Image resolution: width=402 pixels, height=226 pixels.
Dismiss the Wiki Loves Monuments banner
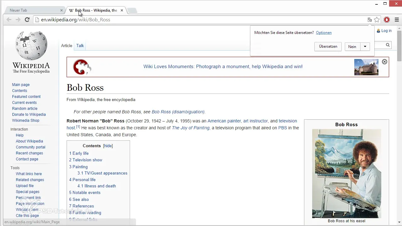click(384, 62)
